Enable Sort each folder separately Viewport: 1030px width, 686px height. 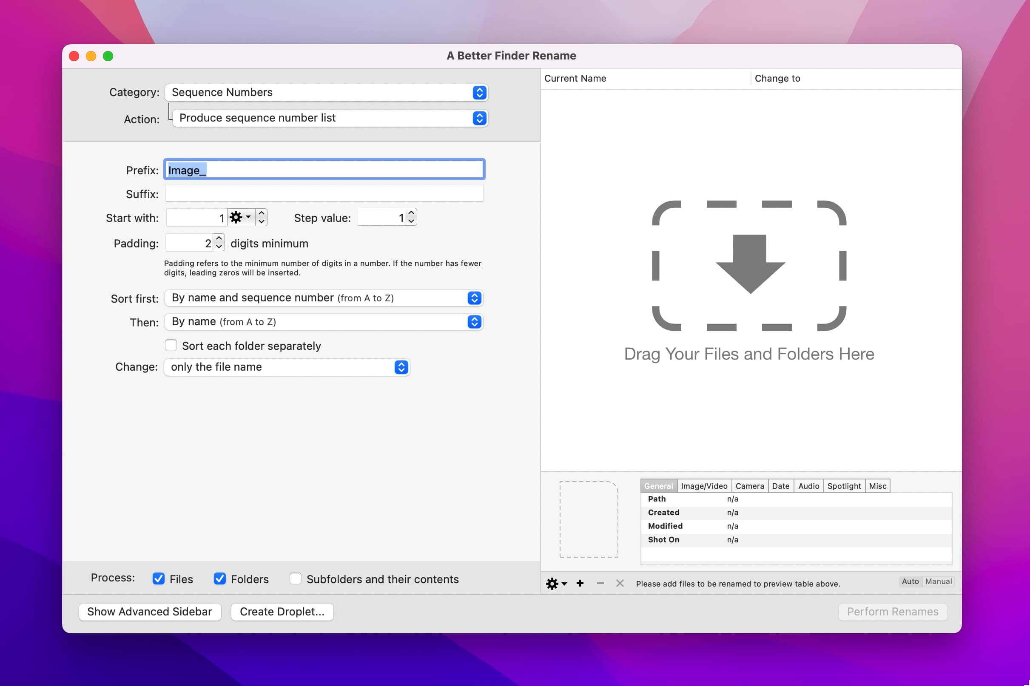[171, 346]
